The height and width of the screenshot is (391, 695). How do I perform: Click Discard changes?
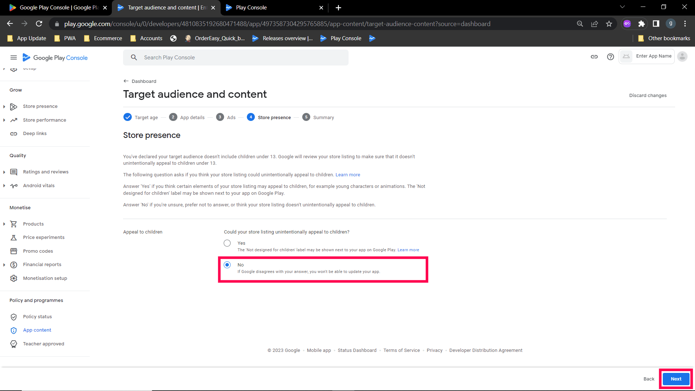tap(648, 96)
